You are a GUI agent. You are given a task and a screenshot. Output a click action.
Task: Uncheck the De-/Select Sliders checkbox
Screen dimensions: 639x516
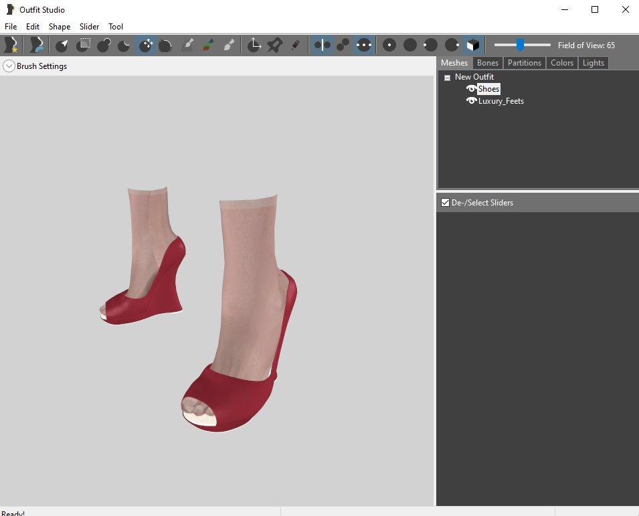point(445,203)
